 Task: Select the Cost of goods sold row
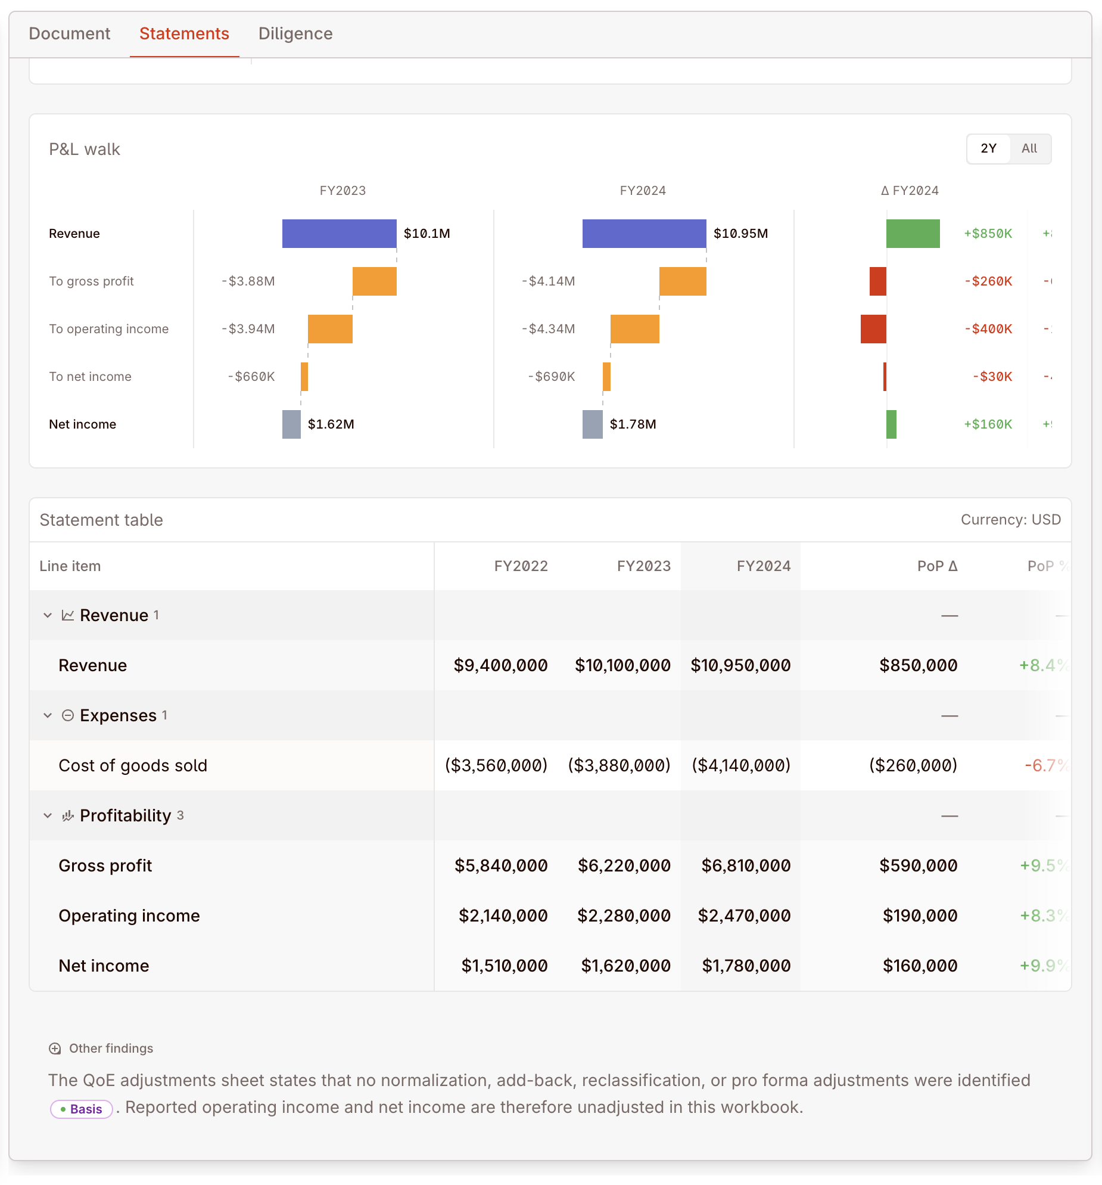133,765
